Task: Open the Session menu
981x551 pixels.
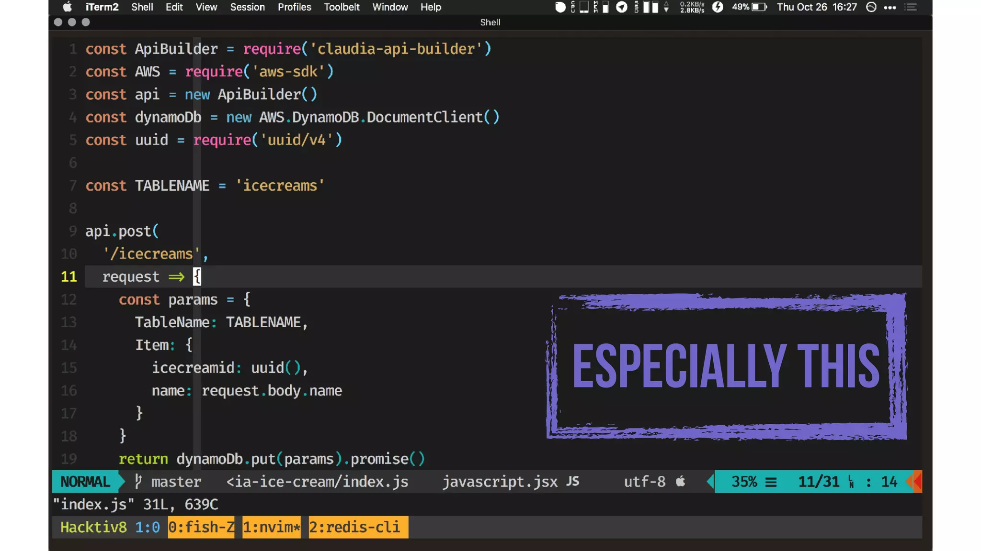Action: [247, 7]
